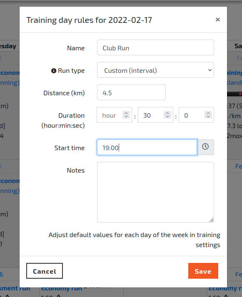
Task: Increment the Duration hour stepper
Action: [126, 113]
